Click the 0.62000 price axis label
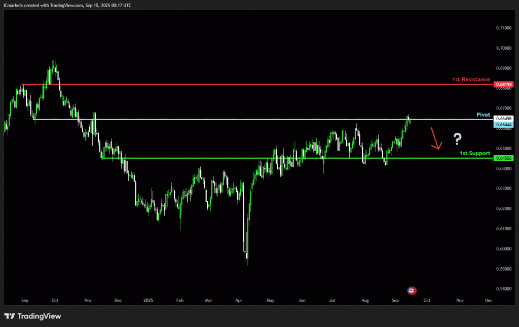Image resolution: width=519 pixels, height=327 pixels. (x=504, y=208)
